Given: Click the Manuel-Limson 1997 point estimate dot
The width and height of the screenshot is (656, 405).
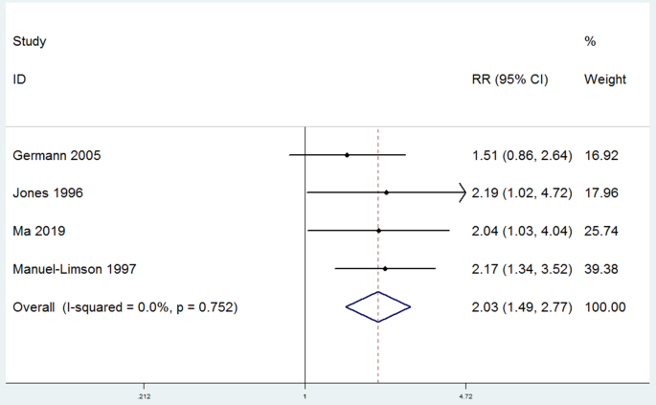Looking at the screenshot, I should (x=385, y=269).
